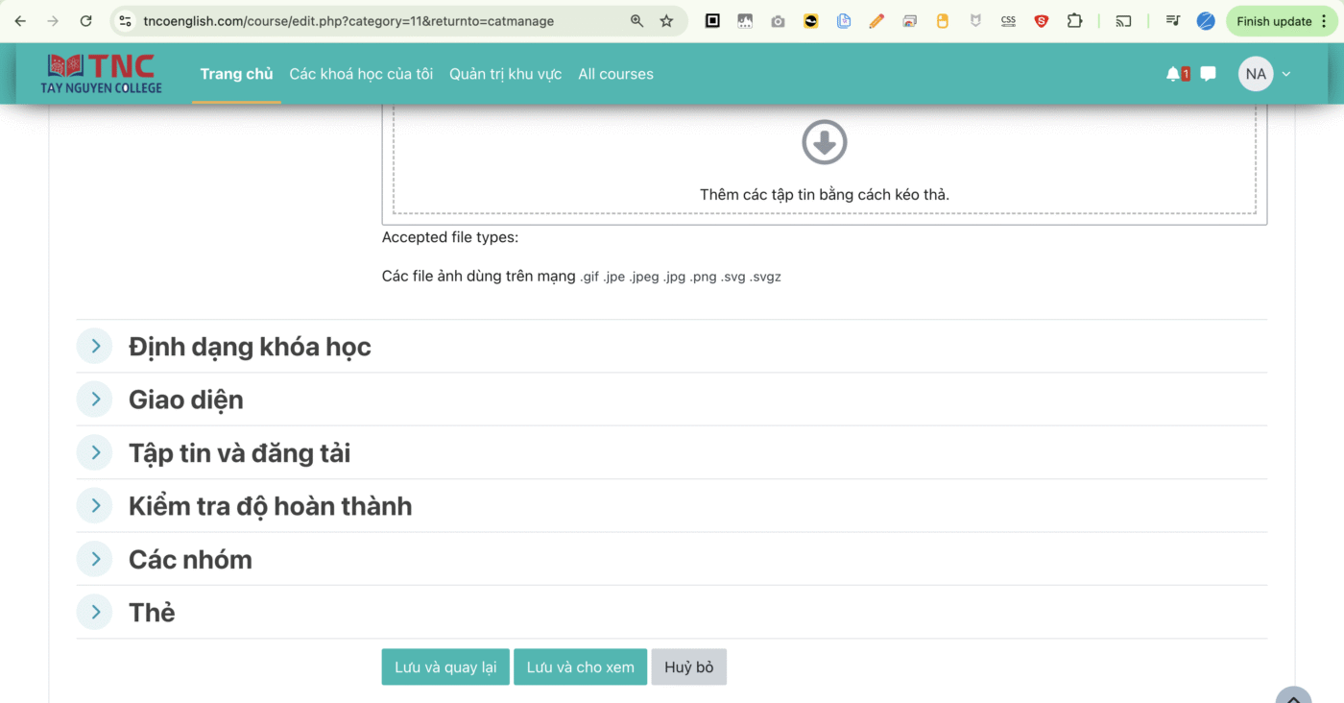
Task: Expand the Thẻ section
Action: click(95, 613)
